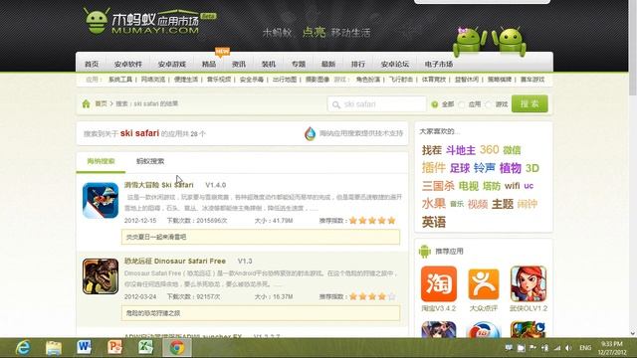Viewport: 637px width, 358px height.
Task: Open the 滑雪大冒险 Ski Safari title link
Action: point(159,185)
